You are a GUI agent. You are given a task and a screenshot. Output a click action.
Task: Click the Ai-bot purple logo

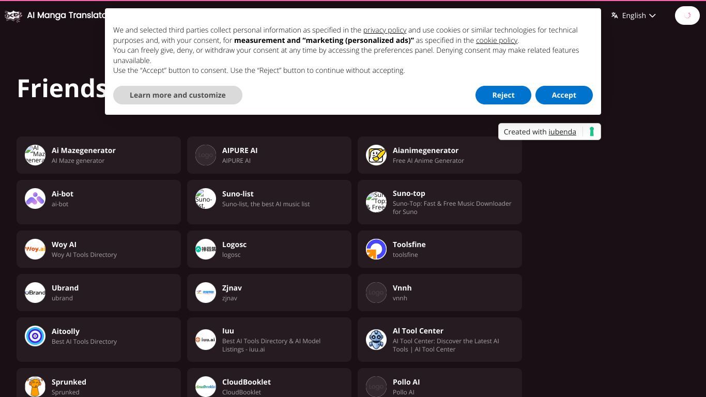pyautogui.click(x=35, y=198)
